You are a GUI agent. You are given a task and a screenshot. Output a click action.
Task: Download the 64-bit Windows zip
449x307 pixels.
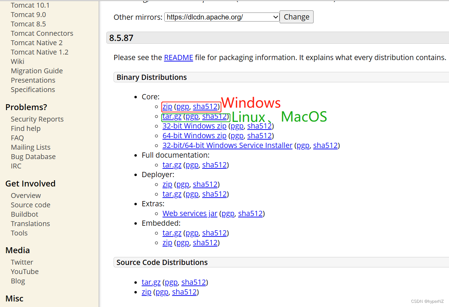point(194,136)
